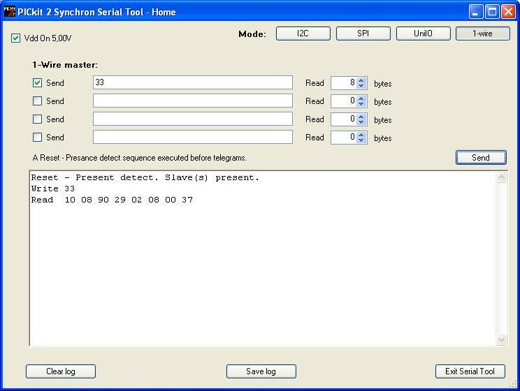The height and width of the screenshot is (391, 520).
Task: Clear the log output
Action: (61, 371)
